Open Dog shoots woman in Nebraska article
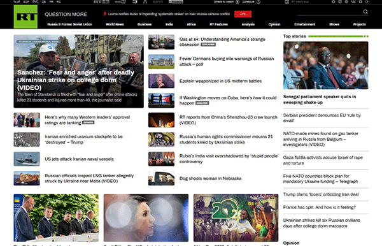 211,178
